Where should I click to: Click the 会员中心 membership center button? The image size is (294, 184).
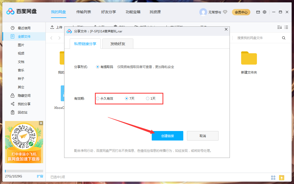click(x=241, y=12)
